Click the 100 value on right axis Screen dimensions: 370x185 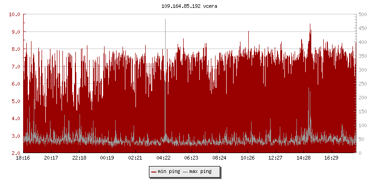point(361,125)
